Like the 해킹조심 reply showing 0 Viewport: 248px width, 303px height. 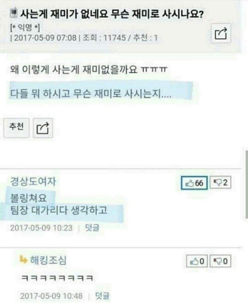[197, 261]
